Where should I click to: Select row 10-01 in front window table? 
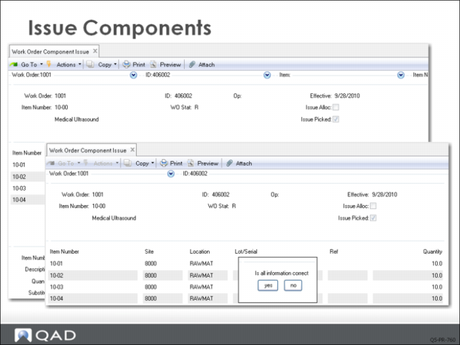pos(246,264)
